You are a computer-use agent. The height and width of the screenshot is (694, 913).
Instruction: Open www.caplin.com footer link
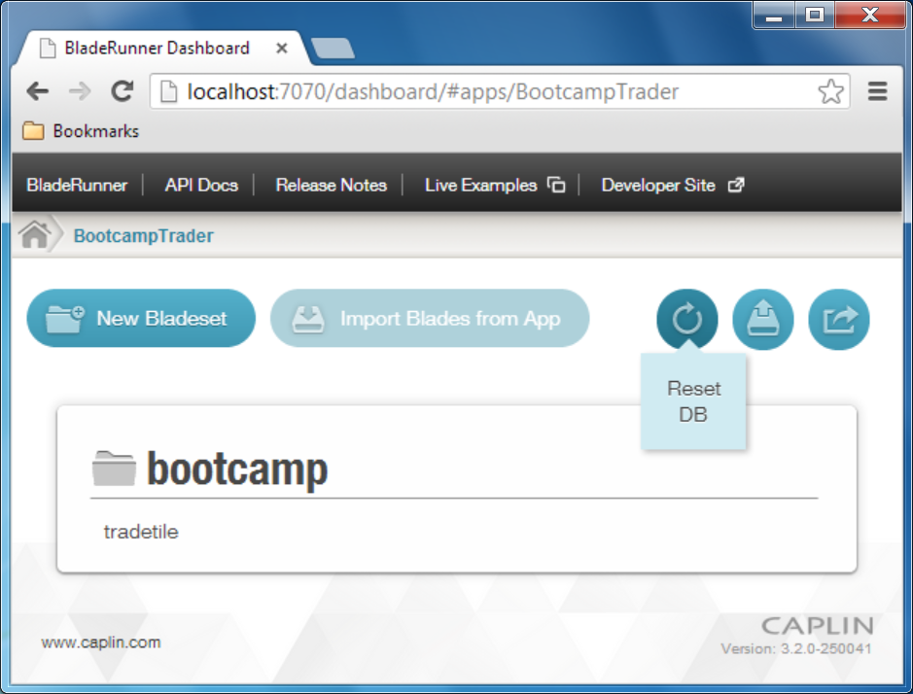[x=101, y=642]
